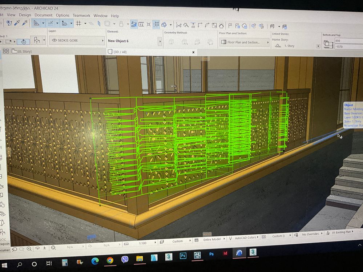Click the flag marker icon
Viewport: 363px width, 272px height.
pos(230,26)
